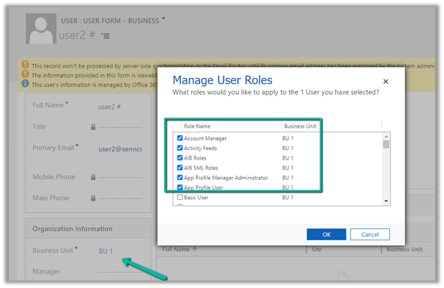Toggle the AIB SML Roles checkbox
Viewport: 444px width, 288px height.
point(180,168)
